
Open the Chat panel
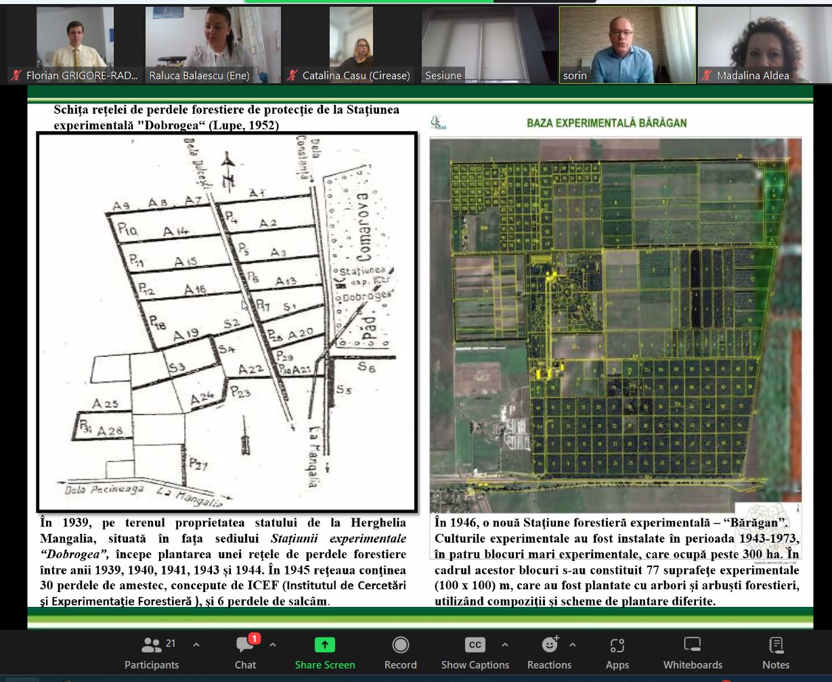tap(245, 653)
